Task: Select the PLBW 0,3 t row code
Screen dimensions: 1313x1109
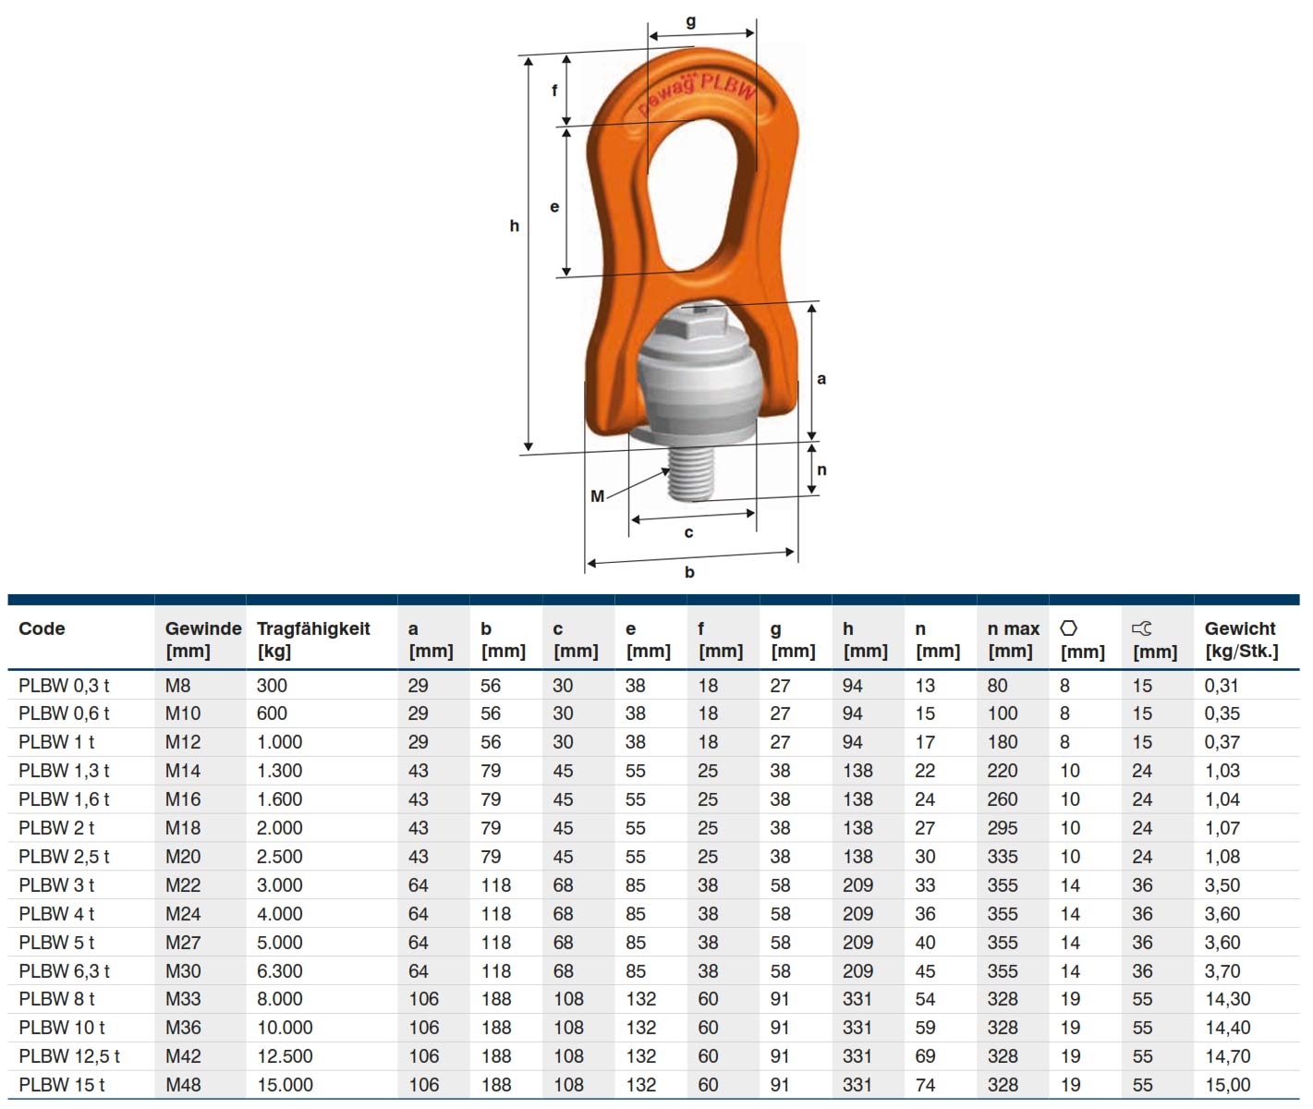Action: pos(64,686)
